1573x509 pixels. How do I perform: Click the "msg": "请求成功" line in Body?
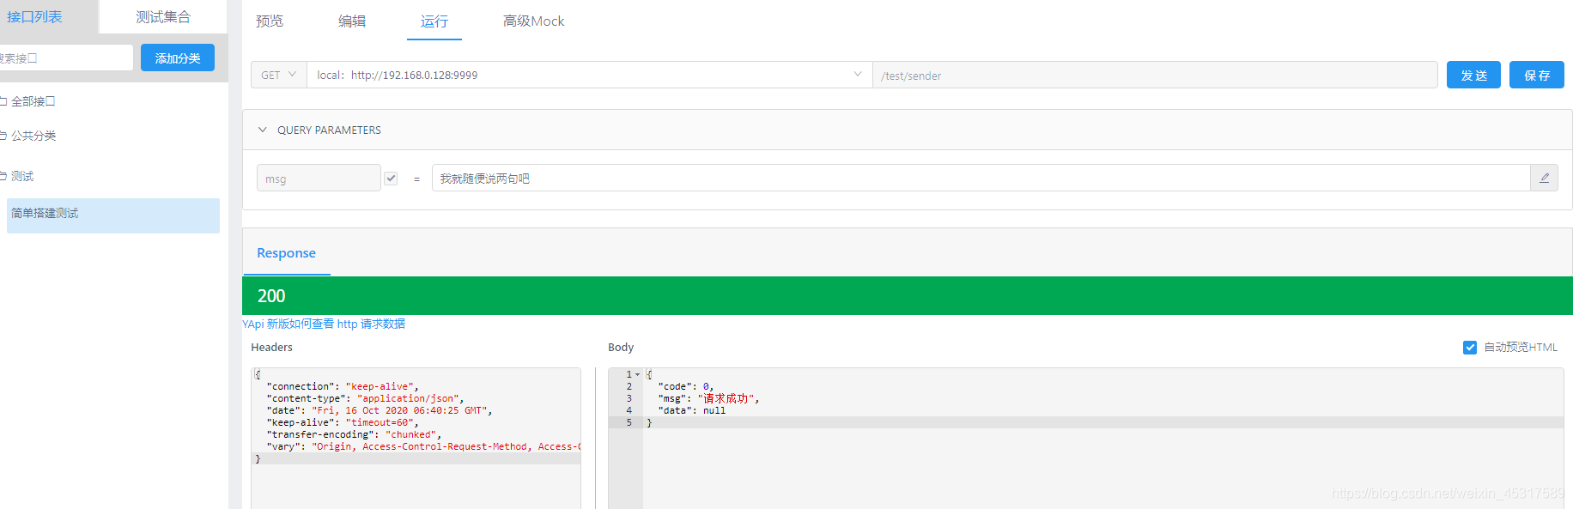708,398
